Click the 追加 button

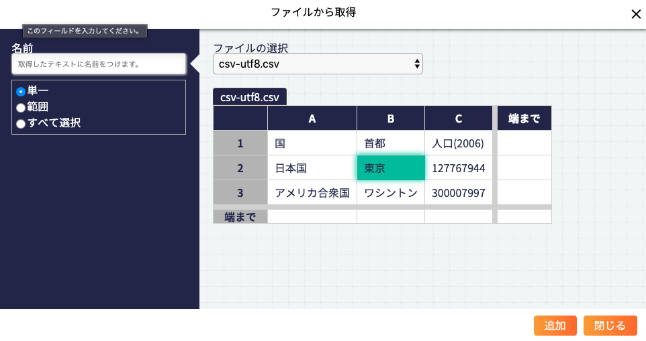(x=555, y=326)
